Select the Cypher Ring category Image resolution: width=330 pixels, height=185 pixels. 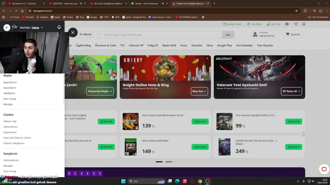click(x=83, y=45)
